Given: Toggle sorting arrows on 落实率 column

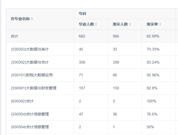Looking at the screenshot, I should [x=160, y=24].
